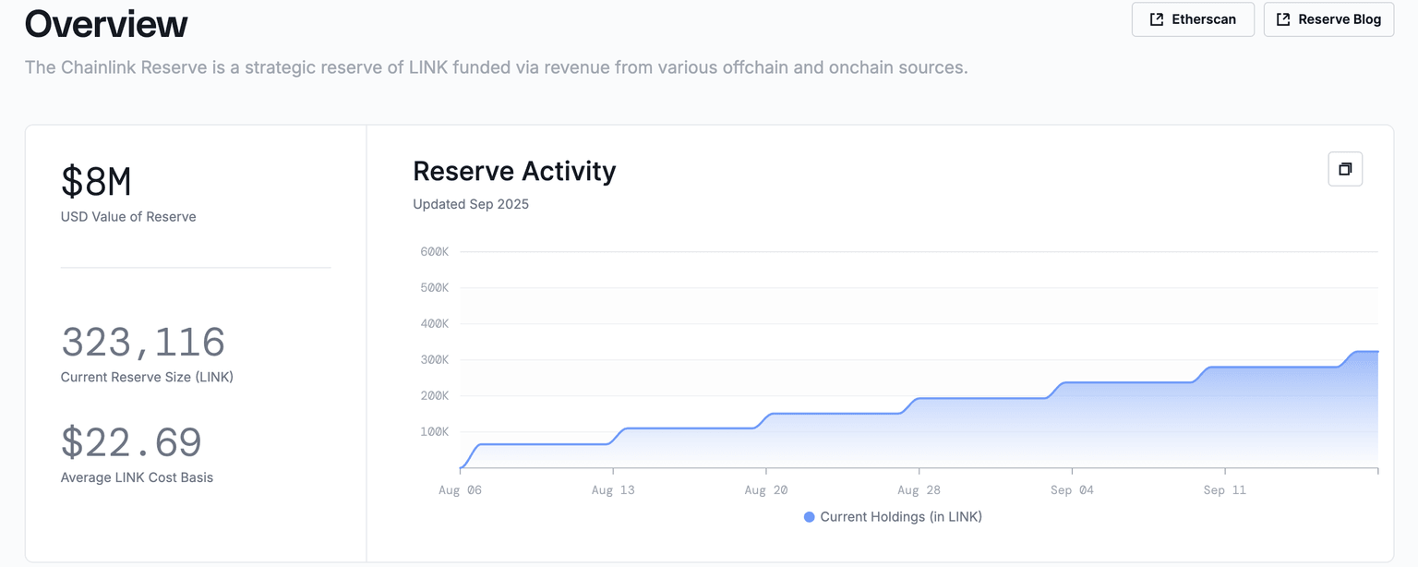
Task: Click the 600K y-axis label
Action: 434,251
